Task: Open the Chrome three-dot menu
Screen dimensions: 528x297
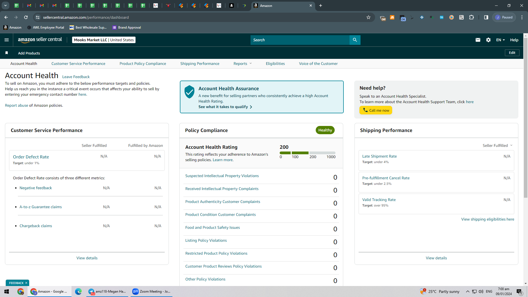Action: [x=522, y=17]
